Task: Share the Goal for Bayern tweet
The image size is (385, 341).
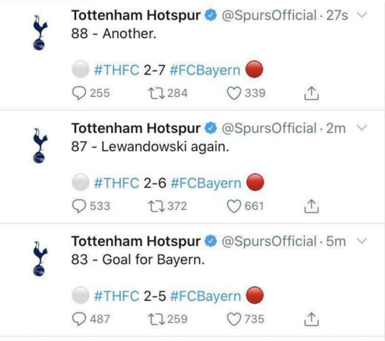Action: click(x=311, y=319)
